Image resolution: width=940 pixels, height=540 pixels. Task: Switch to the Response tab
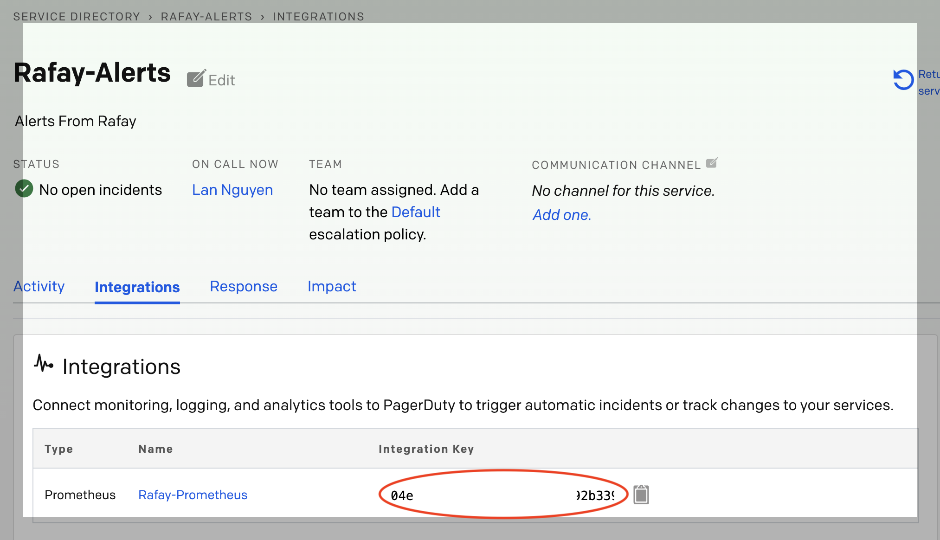tap(244, 286)
